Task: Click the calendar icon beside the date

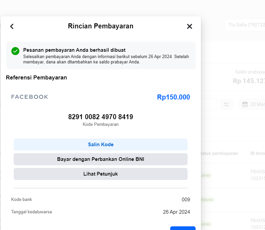Action: tap(245, 104)
